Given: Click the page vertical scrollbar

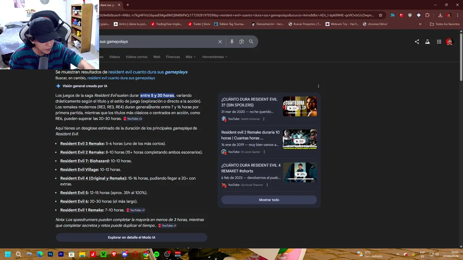Looking at the screenshot, I should coord(461,57).
